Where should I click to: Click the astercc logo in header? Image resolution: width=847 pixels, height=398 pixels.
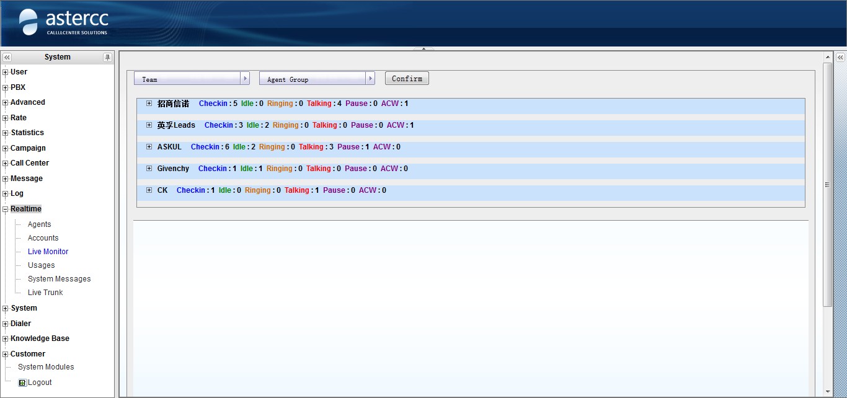[64, 22]
